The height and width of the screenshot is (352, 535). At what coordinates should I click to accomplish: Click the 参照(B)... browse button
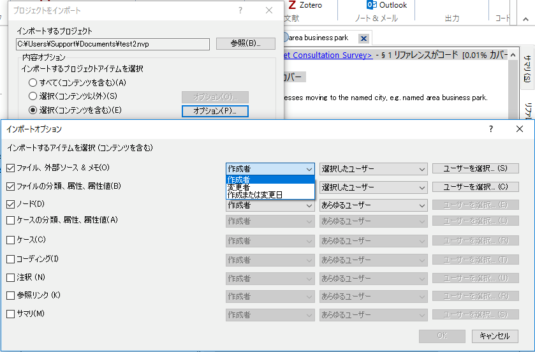pos(246,44)
